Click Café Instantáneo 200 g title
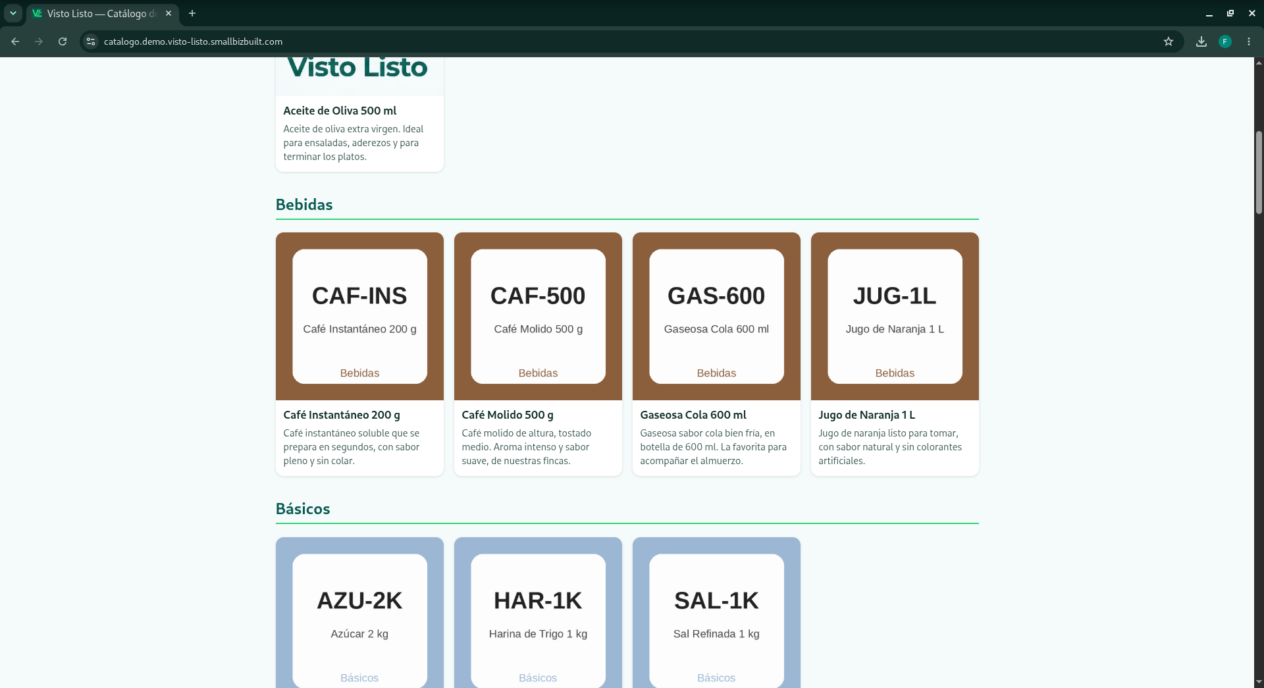The height and width of the screenshot is (688, 1264). coord(342,415)
